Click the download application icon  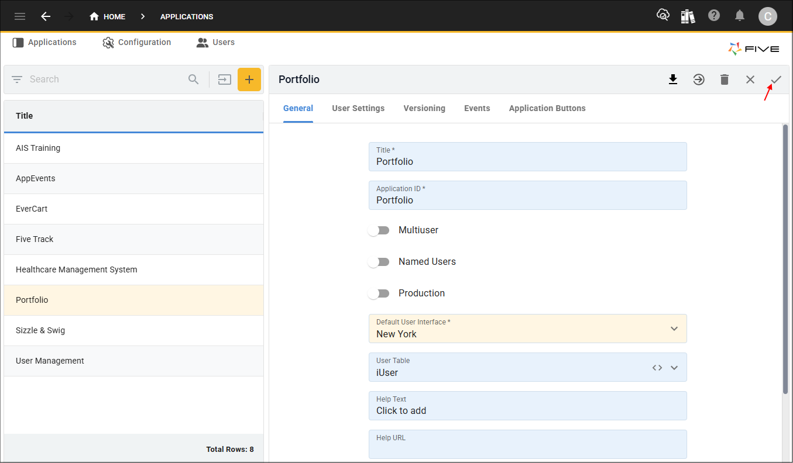point(673,80)
